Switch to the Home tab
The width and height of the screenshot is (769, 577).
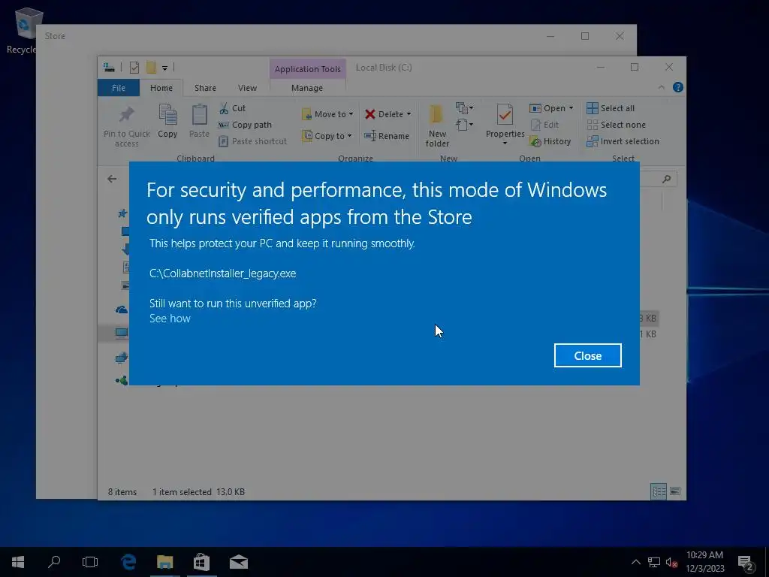(161, 88)
